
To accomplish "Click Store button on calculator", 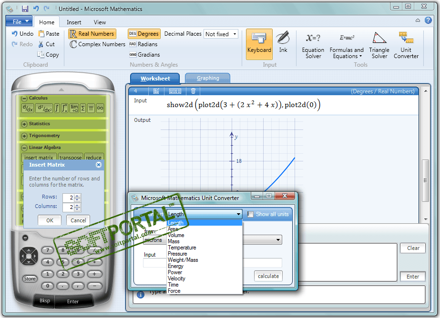I will (30, 279).
